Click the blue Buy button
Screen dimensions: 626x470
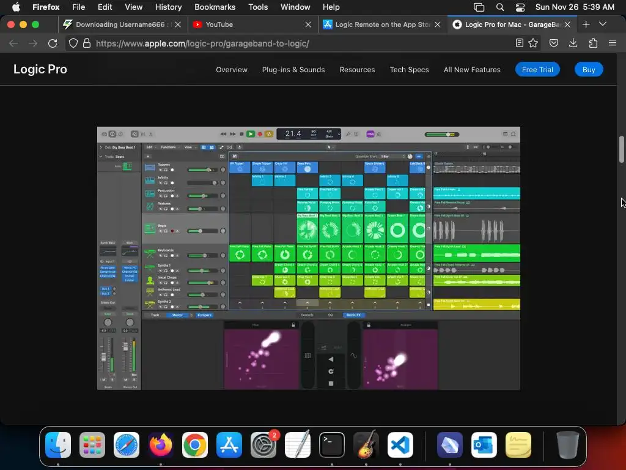click(589, 70)
